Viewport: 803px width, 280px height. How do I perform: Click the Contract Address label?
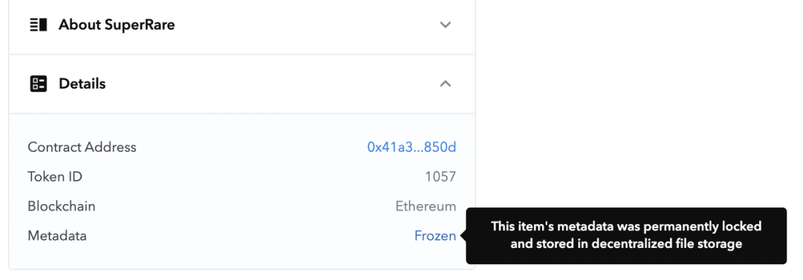[x=82, y=147]
